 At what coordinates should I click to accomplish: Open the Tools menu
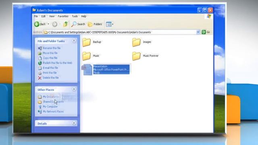pos(75,16)
